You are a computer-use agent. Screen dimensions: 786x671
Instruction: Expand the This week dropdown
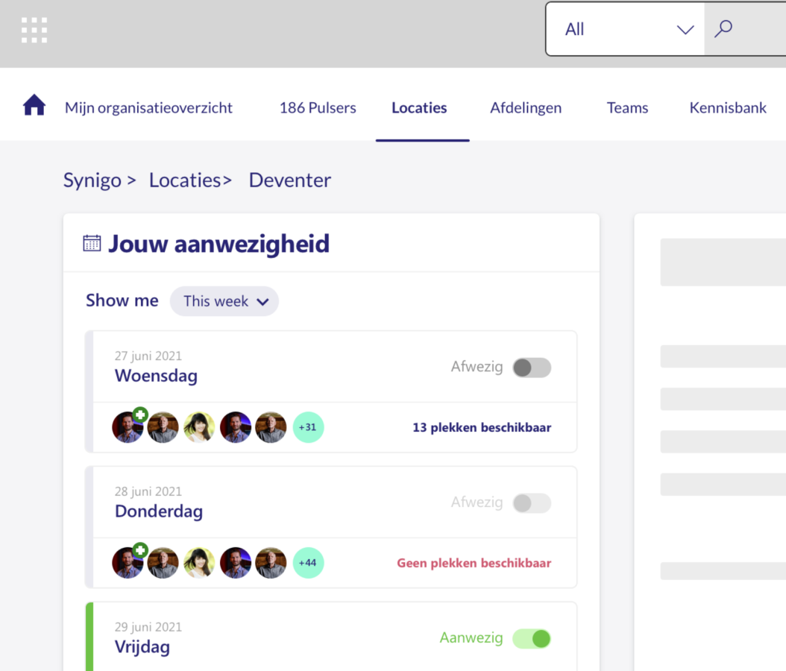pos(224,301)
